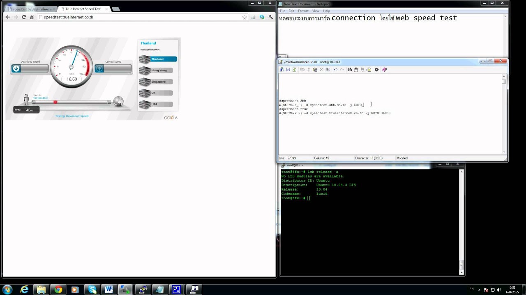The image size is (526, 295).
Task: Open Notepad Format menu
Action: [303, 11]
